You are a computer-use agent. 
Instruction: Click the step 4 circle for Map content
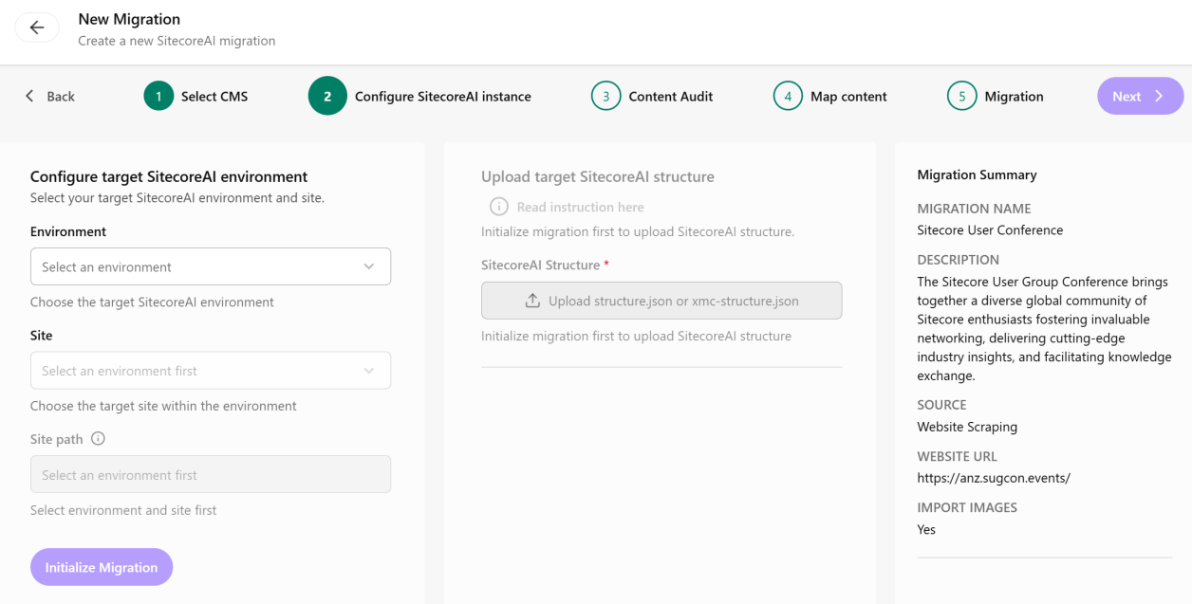[788, 96]
